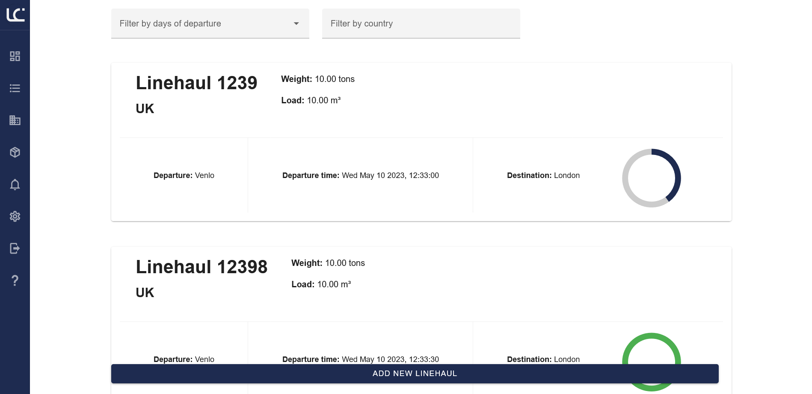Click the Add New Linehaul button
The image size is (812, 394).
pos(415,374)
